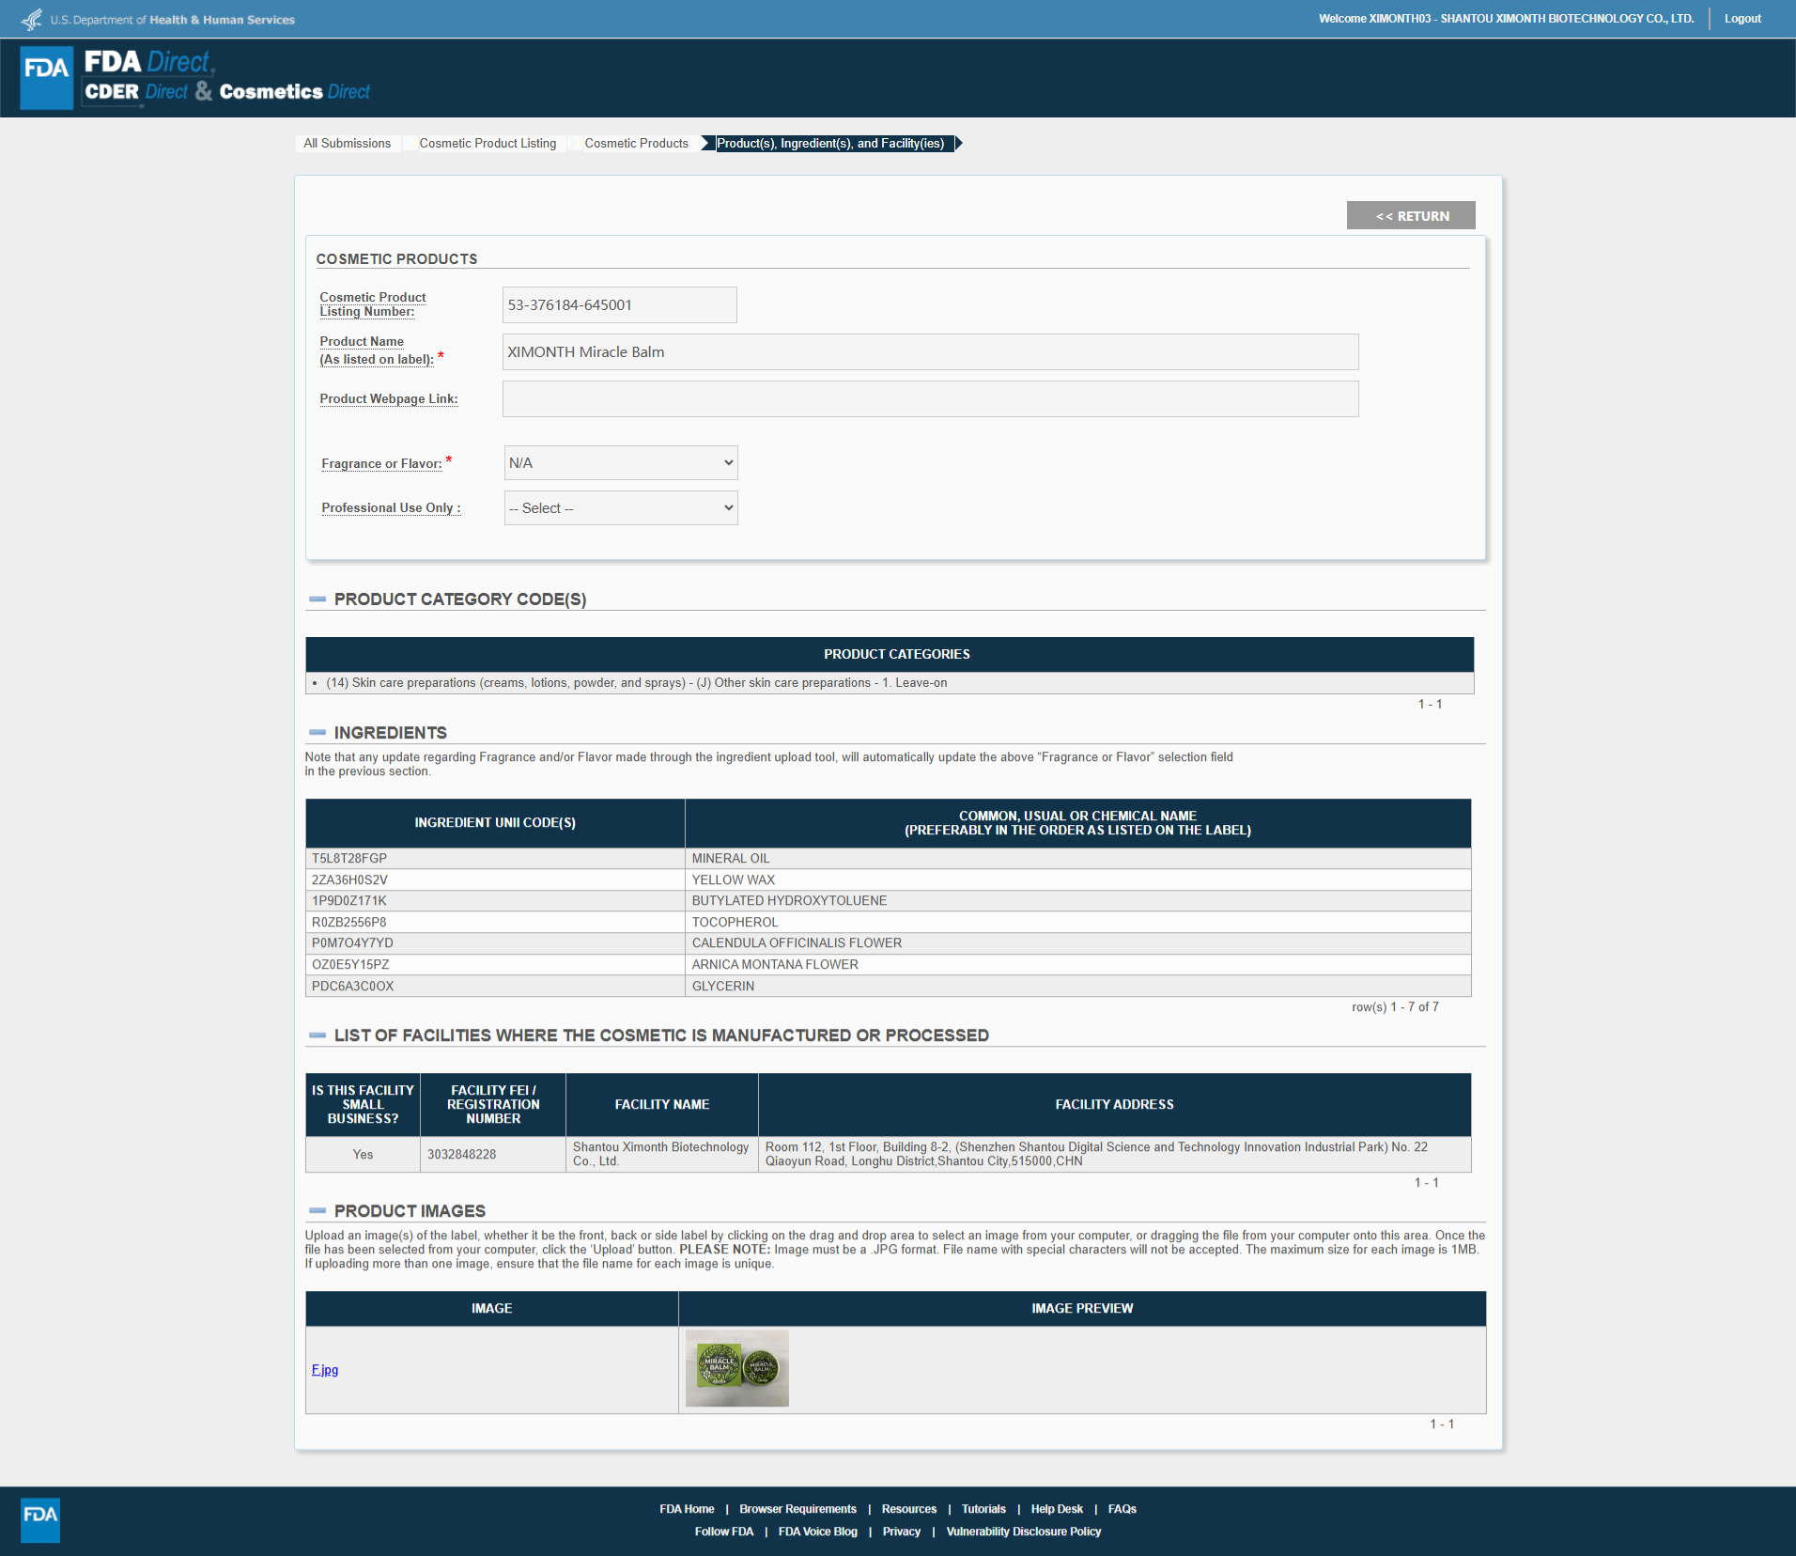
Task: Click UNII code T5L8T28FGP
Action: click(x=349, y=859)
